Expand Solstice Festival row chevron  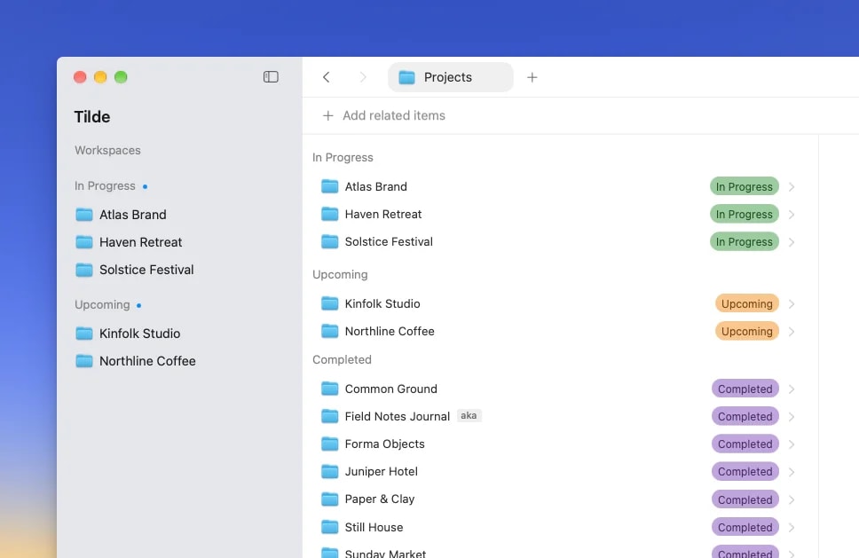pyautogui.click(x=792, y=241)
